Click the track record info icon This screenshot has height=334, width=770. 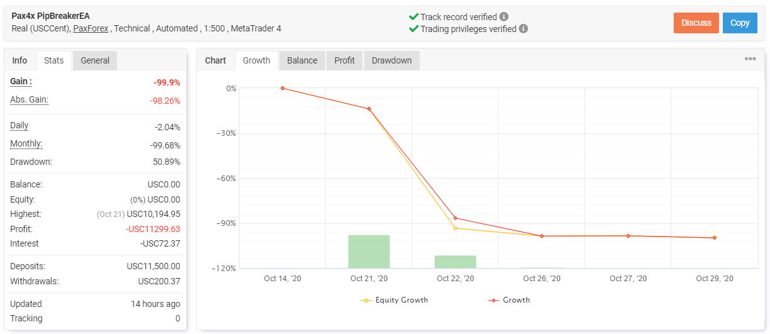click(504, 17)
